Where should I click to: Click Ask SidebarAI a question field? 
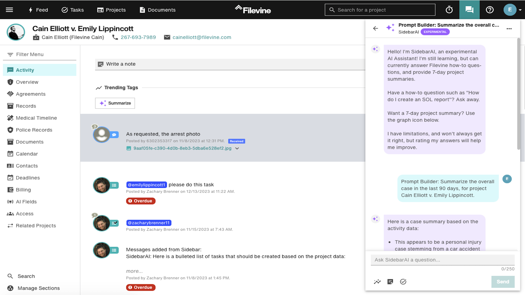pyautogui.click(x=443, y=260)
